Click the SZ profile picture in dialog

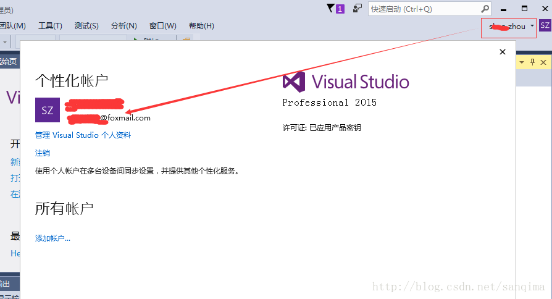[48, 110]
